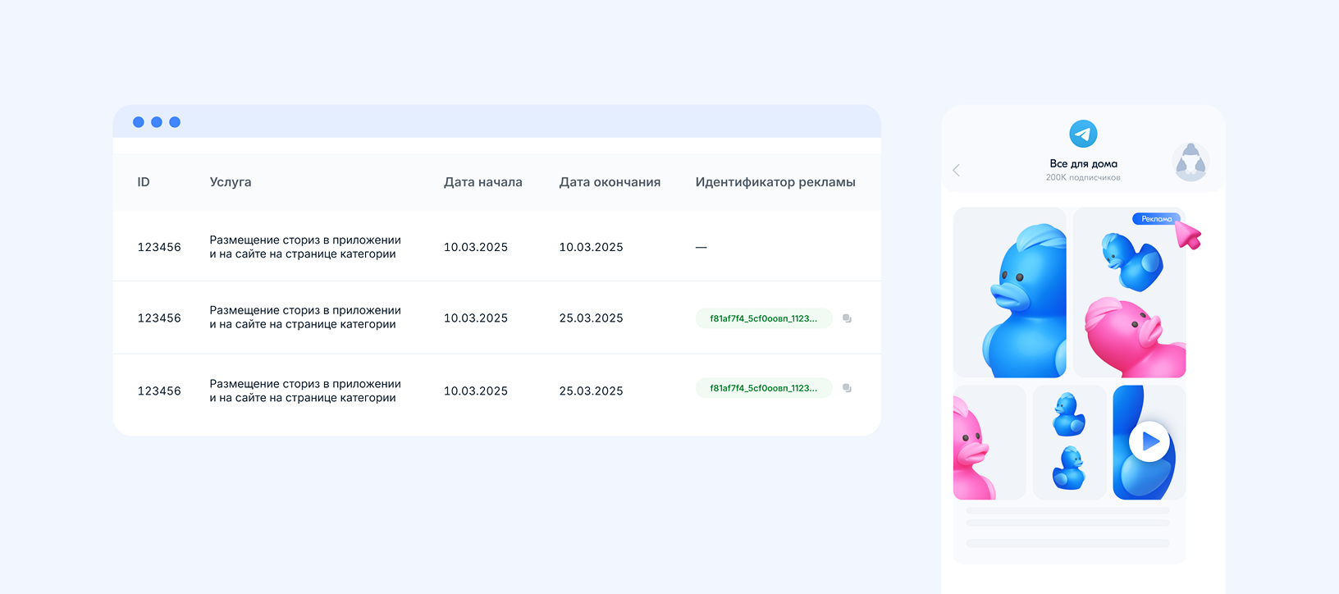1339x594 pixels.
Task: Click the Идентификатор рекламы column header
Action: click(x=775, y=182)
